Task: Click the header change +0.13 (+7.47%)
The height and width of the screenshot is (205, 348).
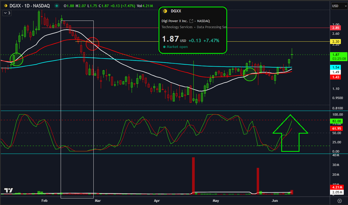Action: 122,6
